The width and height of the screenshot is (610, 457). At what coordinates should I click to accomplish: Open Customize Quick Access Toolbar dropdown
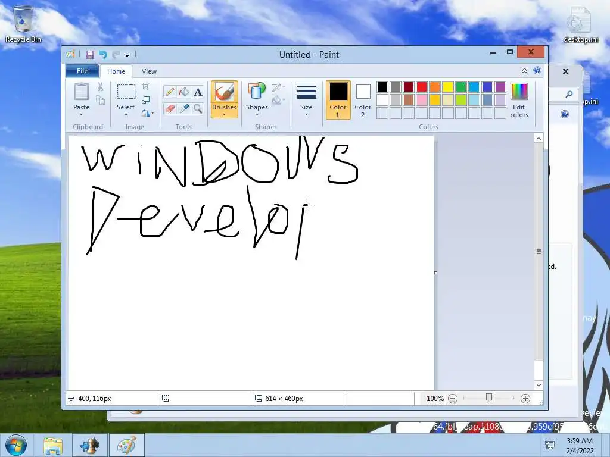click(127, 55)
